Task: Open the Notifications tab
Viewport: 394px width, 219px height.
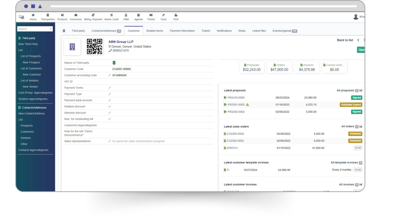Action: pos(224,31)
